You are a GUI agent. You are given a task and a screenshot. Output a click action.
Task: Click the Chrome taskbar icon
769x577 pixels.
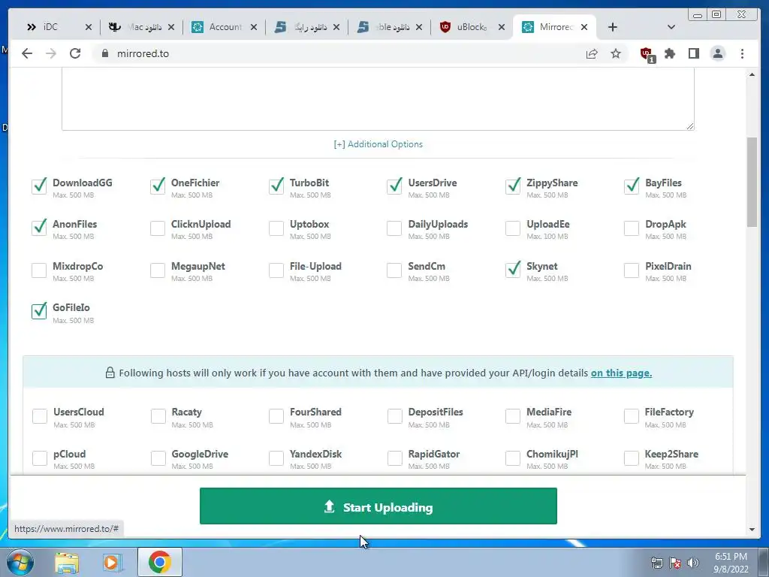click(x=159, y=562)
